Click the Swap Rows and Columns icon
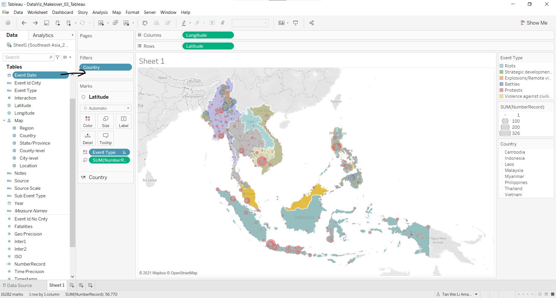Image resolution: width=556 pixels, height=298 pixels. click(x=145, y=23)
